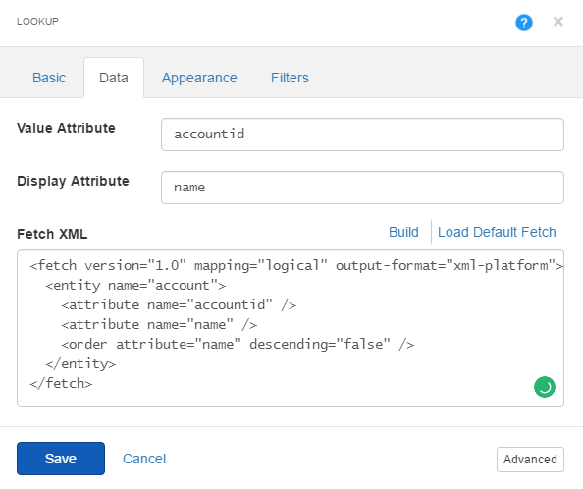Click the green circular indicator in Fetch XML
This screenshot has width=583, height=489.
coord(545,387)
